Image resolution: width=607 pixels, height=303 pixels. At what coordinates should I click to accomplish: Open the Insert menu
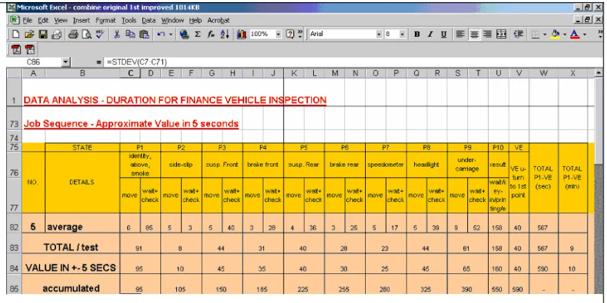(82, 21)
